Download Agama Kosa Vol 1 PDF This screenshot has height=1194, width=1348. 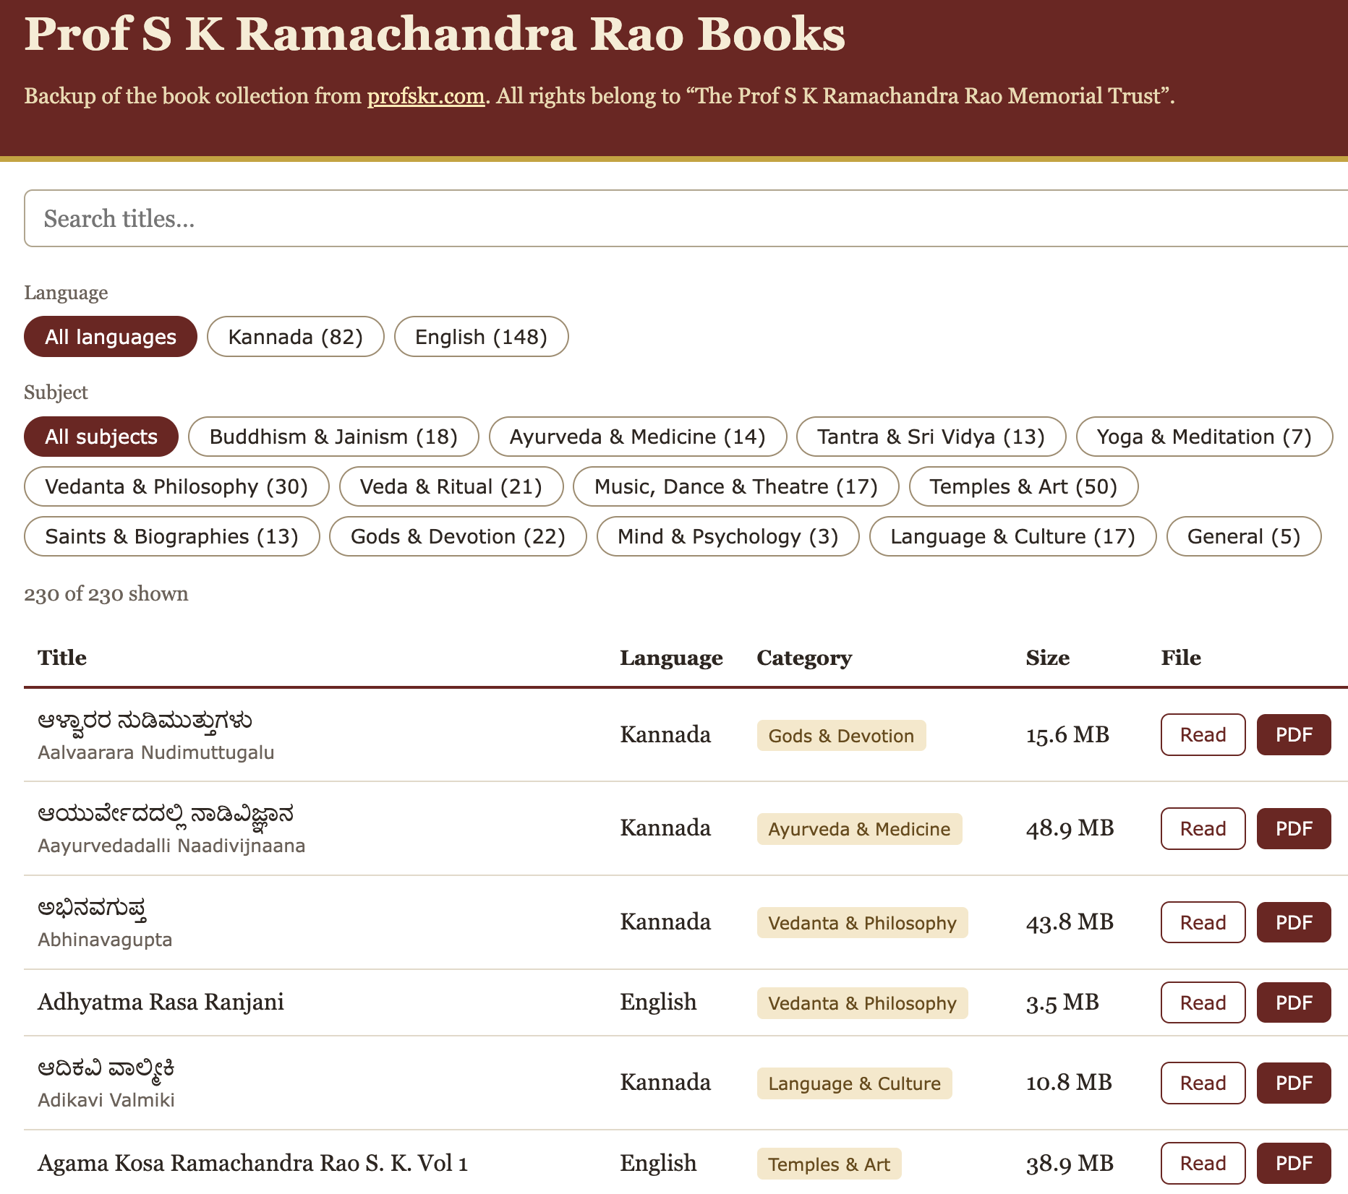click(1294, 1163)
